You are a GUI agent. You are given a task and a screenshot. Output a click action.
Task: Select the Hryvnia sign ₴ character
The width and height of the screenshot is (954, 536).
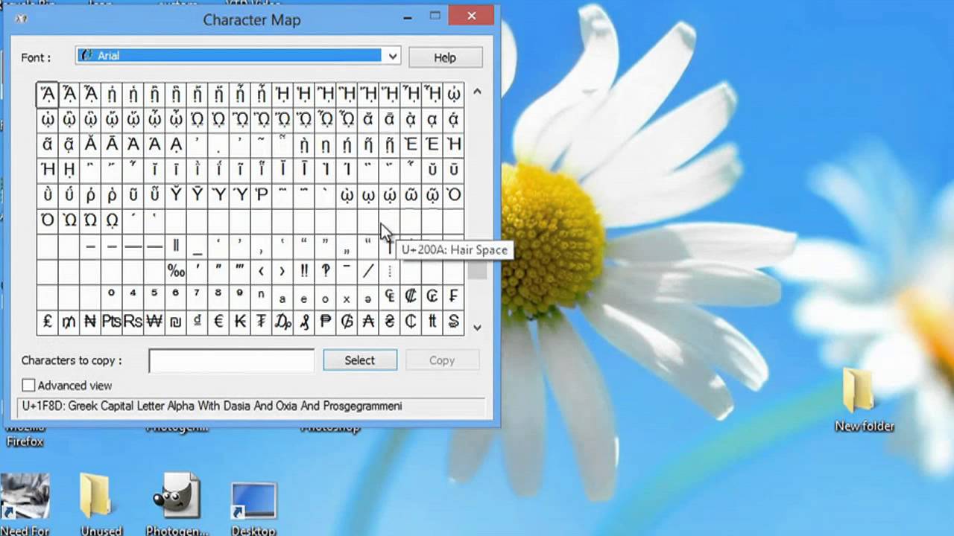390,322
